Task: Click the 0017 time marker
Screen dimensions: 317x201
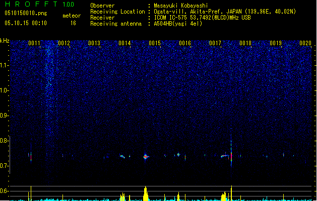Action: tap(215, 43)
